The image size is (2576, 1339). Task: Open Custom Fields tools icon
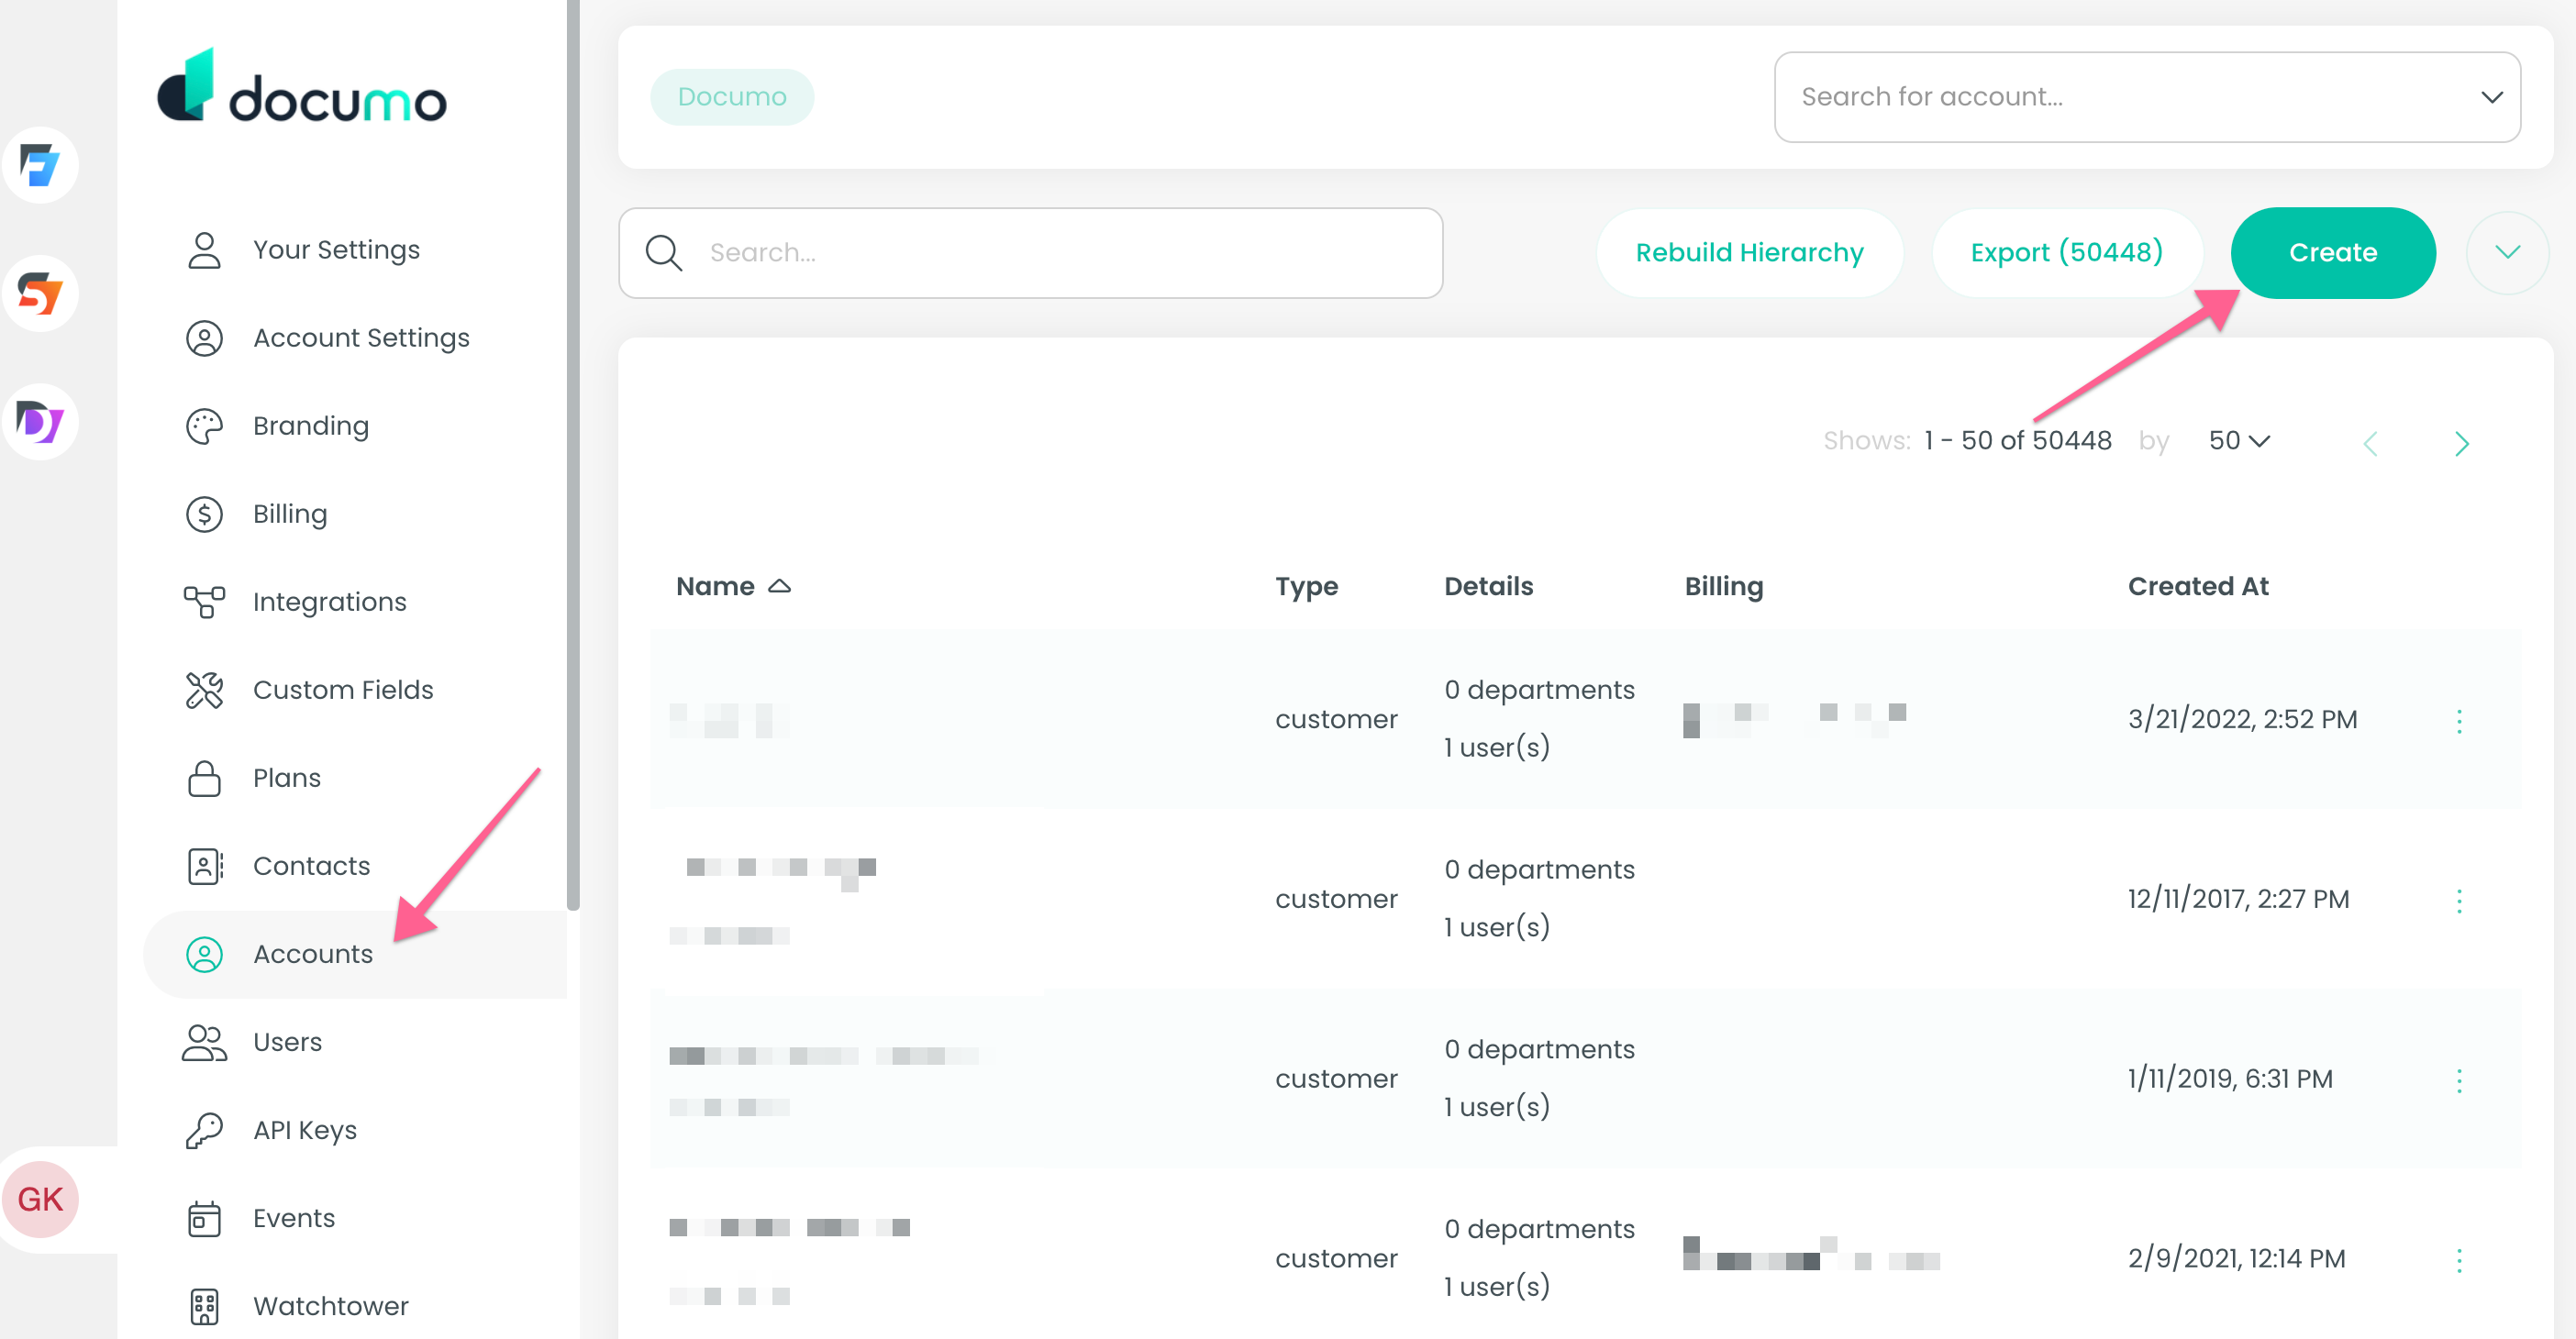(205, 689)
